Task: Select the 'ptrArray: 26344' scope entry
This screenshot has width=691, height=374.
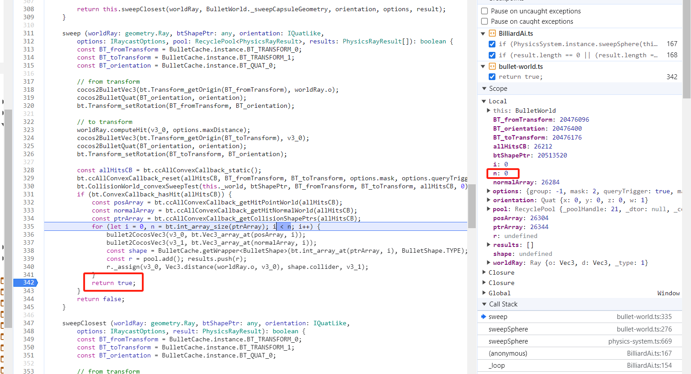Action: pyautogui.click(x=521, y=227)
